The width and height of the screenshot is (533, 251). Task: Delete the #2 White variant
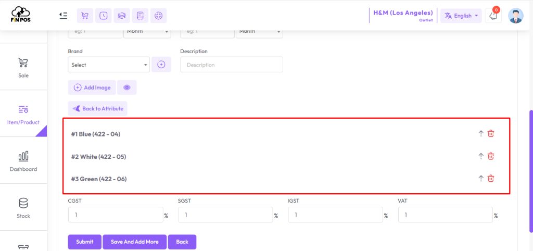[x=491, y=156]
